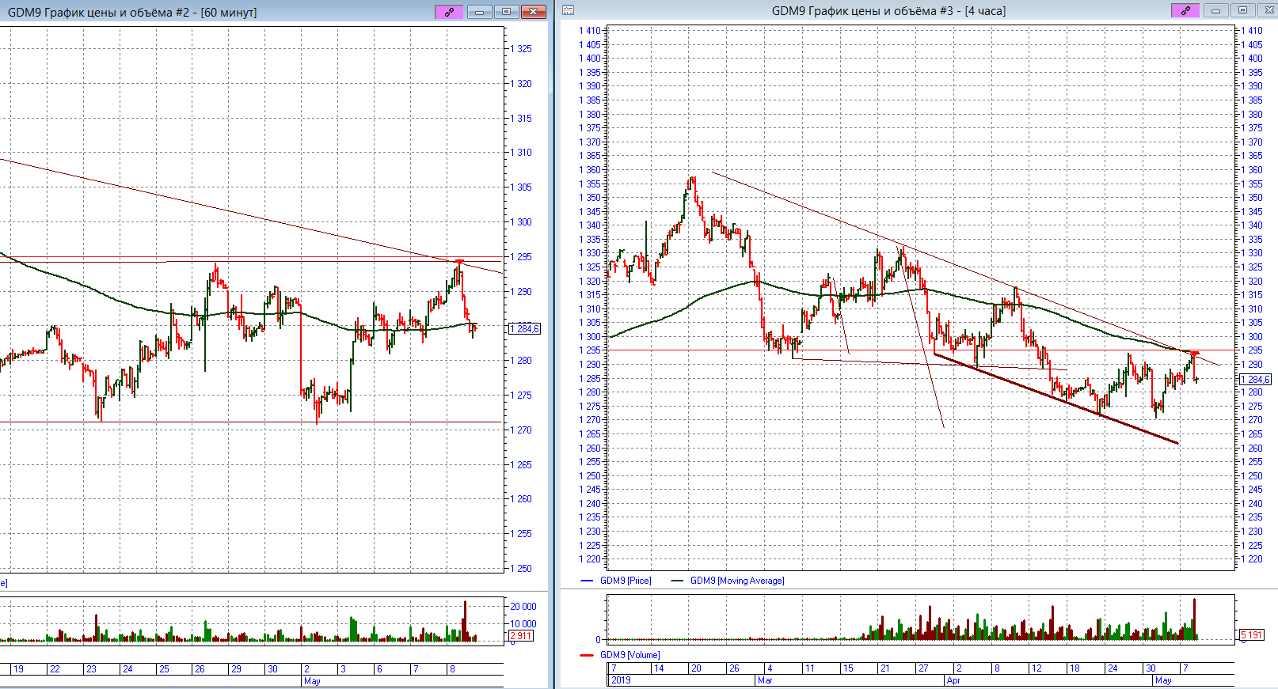
Task: Click the blue Price legend line swatch
Action: [587, 581]
